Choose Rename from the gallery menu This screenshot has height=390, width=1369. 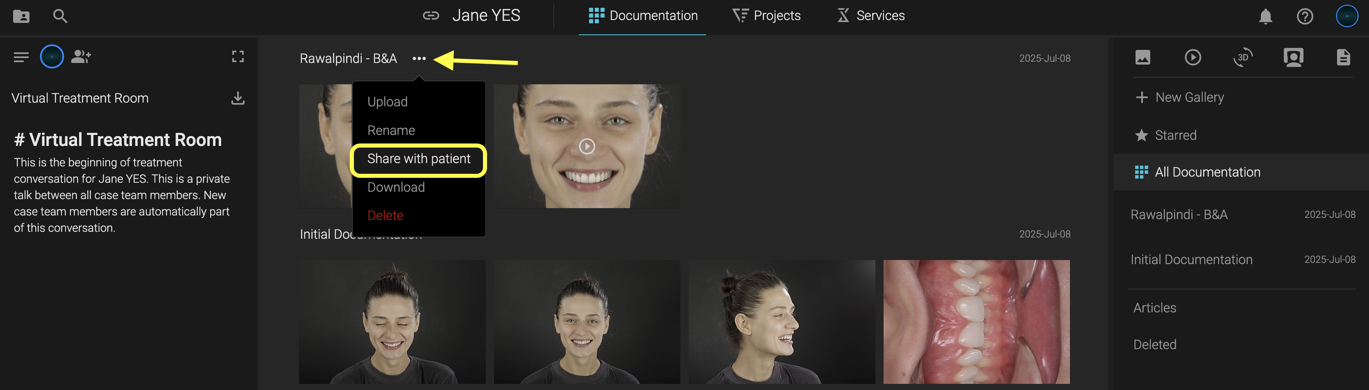[391, 130]
